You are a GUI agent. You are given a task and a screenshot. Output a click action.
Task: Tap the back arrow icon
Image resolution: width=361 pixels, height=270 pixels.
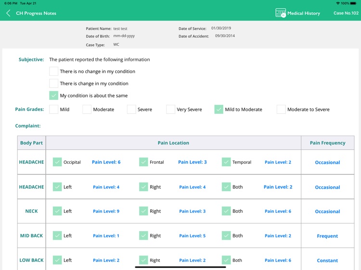[x=8, y=13]
